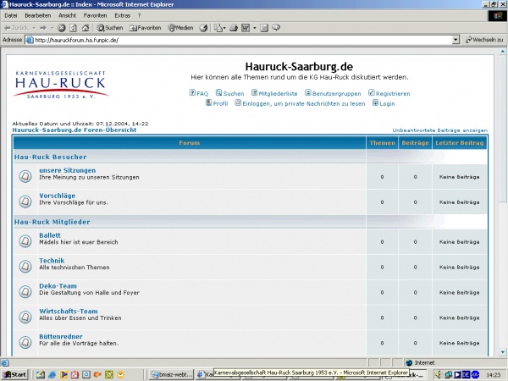
Task: Open the Technik forum
Action: click(x=52, y=261)
